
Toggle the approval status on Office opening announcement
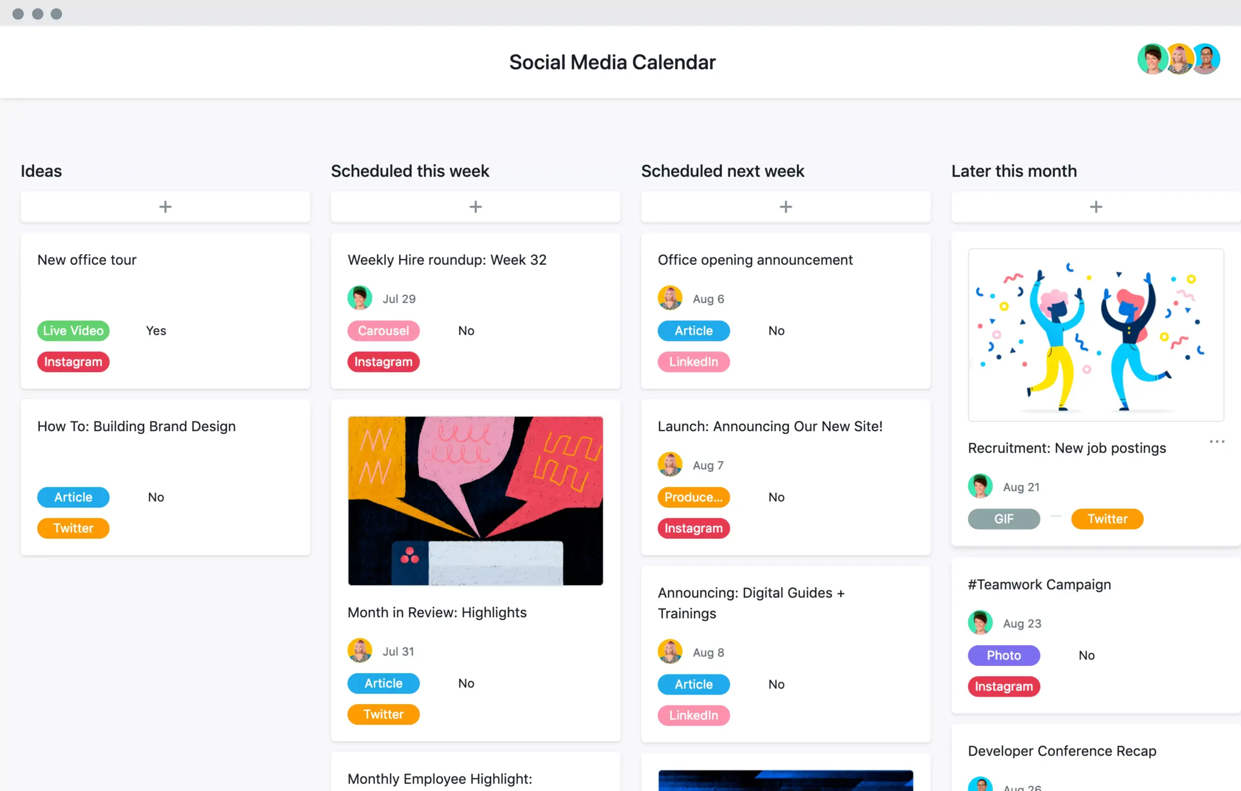point(775,329)
